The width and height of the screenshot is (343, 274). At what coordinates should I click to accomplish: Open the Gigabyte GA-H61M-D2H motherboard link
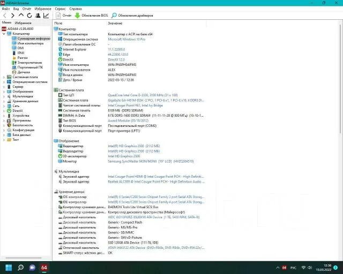click(156, 100)
